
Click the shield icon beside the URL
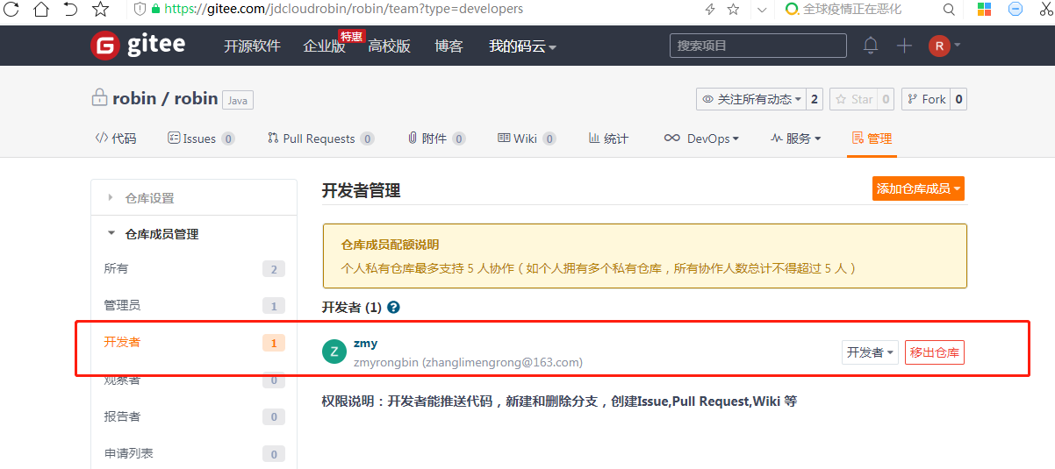(x=140, y=10)
